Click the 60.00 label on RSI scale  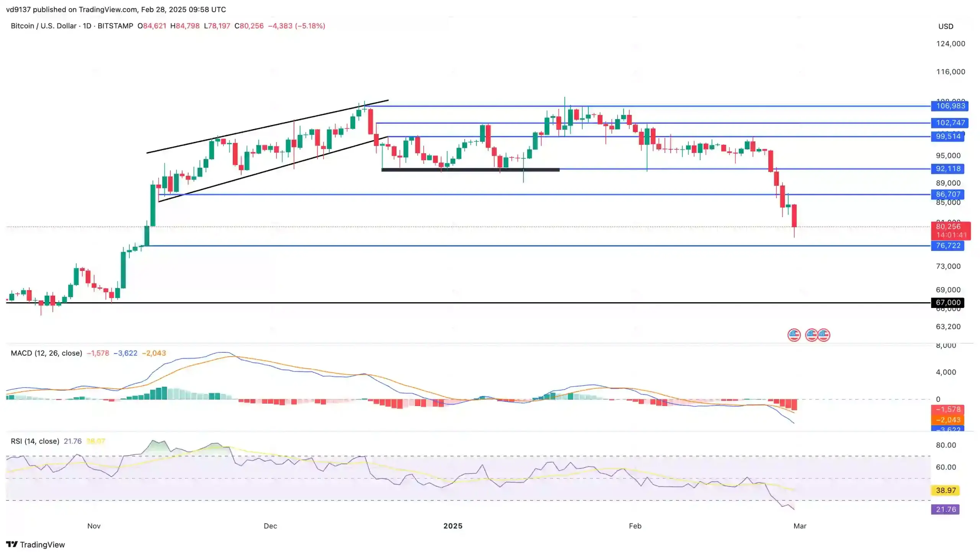click(x=946, y=467)
